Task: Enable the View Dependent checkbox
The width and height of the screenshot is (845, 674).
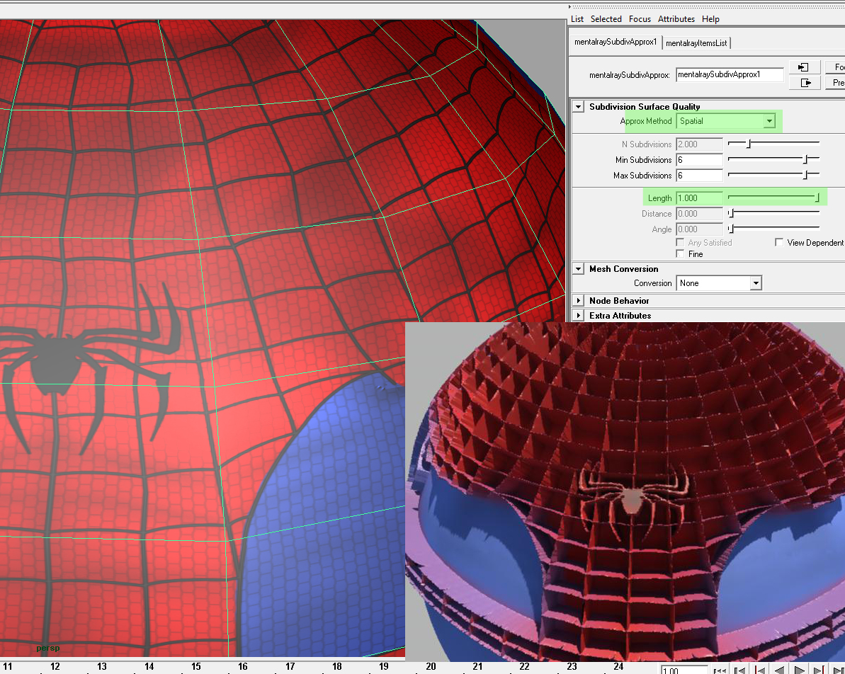Action: pos(779,242)
